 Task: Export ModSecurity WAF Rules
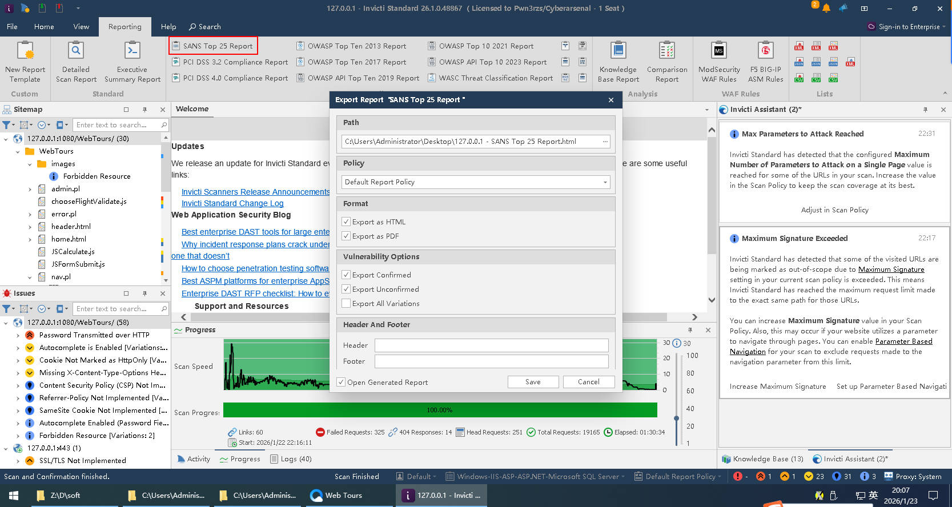pyautogui.click(x=718, y=51)
